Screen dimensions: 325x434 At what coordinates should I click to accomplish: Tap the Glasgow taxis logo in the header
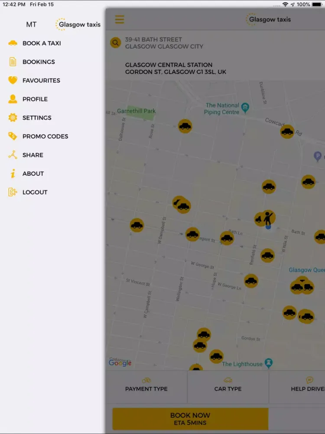(268, 20)
